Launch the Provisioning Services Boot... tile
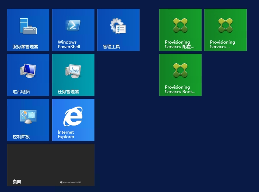This screenshot has width=259, height=192. coord(180,75)
